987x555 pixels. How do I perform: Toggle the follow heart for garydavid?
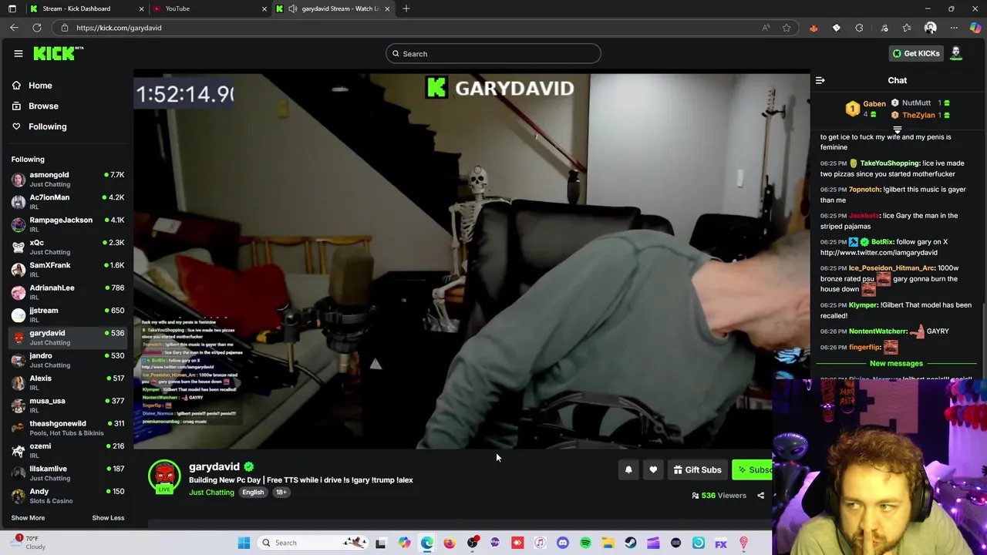click(x=653, y=469)
